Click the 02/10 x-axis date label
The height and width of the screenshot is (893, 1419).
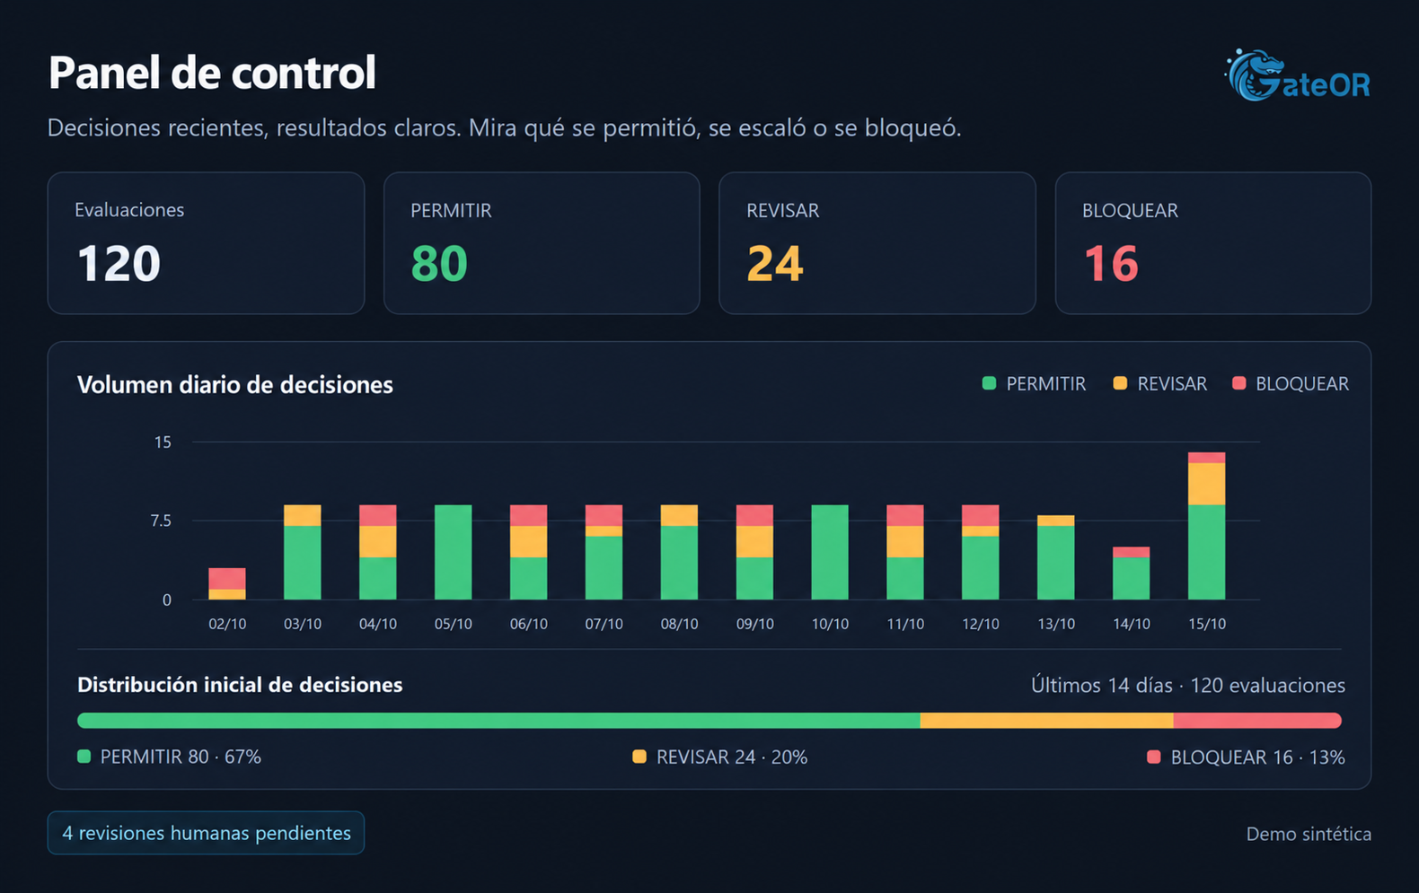[227, 624]
